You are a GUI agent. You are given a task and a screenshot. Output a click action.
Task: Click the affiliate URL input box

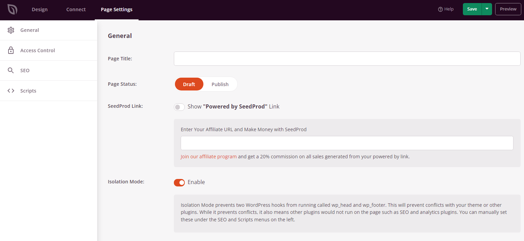click(347, 143)
